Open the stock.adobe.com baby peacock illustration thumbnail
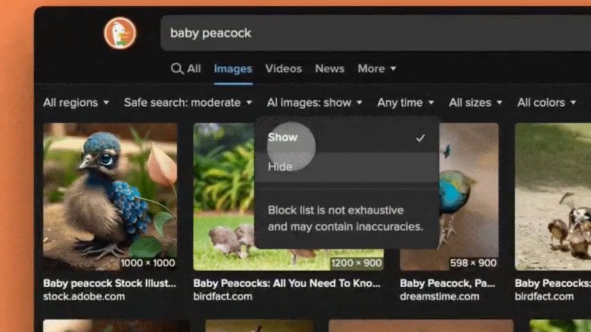The height and width of the screenshot is (332, 591). coord(110,197)
